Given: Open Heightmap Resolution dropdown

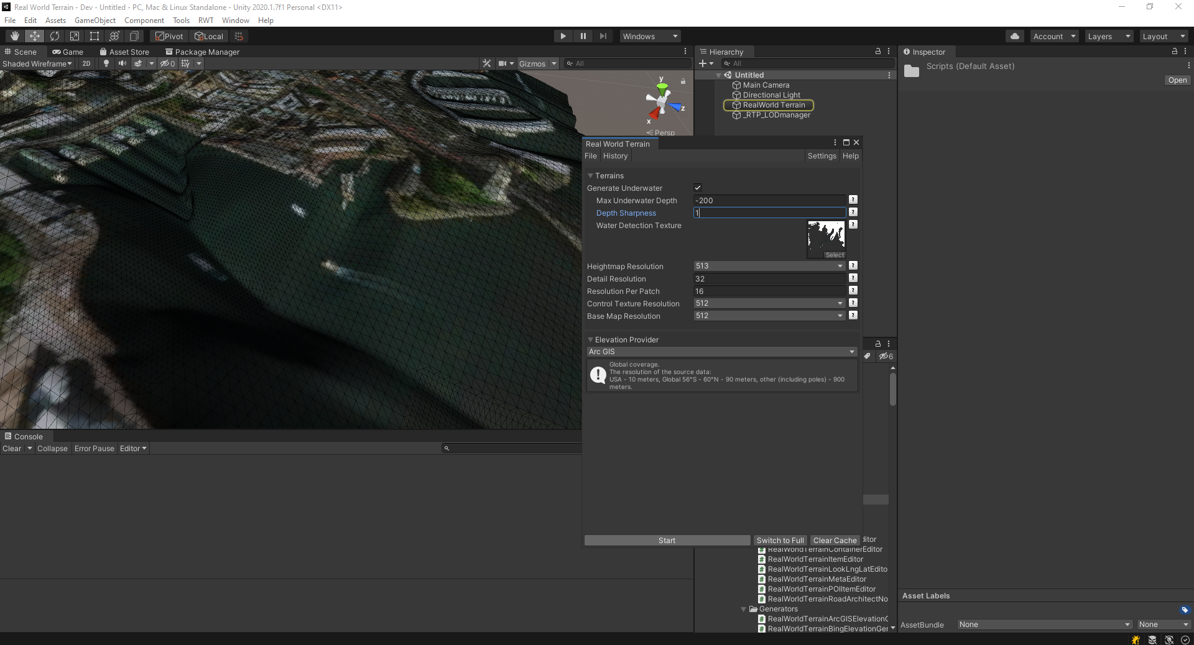Looking at the screenshot, I should point(769,266).
